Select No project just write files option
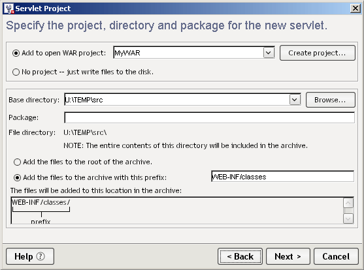364x270 pixels. (16, 72)
